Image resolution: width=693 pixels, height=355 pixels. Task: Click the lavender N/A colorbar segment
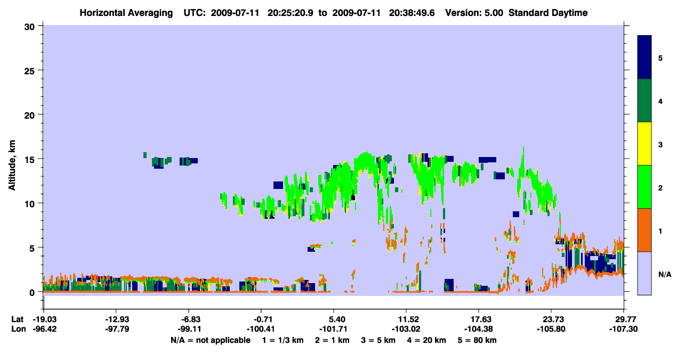coord(644,273)
